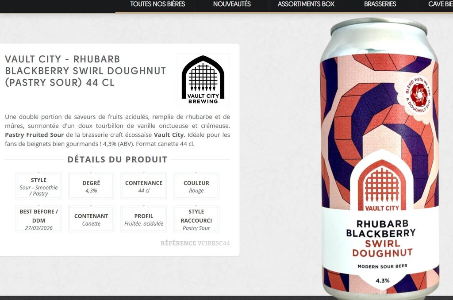
Task: Click the Vault City Brewing logo
Action: tap(203, 80)
